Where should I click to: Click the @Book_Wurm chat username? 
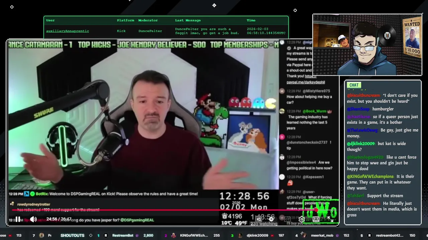coord(315,111)
